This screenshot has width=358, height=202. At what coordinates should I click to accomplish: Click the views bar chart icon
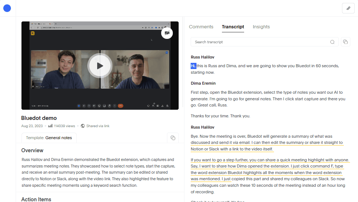click(x=50, y=126)
